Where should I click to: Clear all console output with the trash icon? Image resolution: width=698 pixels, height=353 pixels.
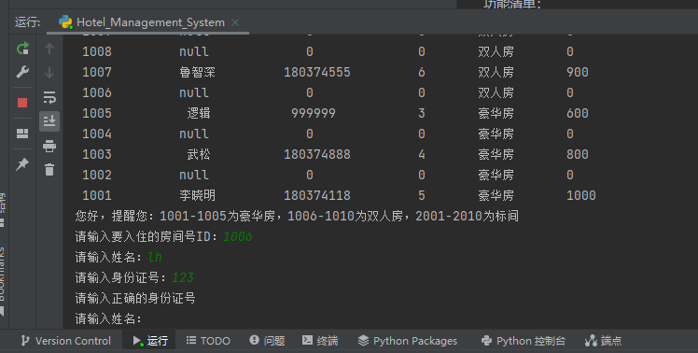click(49, 169)
